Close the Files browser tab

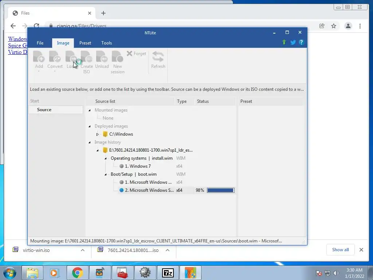(90, 13)
